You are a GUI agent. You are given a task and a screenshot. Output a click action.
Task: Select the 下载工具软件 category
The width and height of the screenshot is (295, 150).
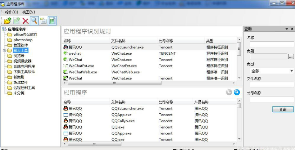(24, 72)
